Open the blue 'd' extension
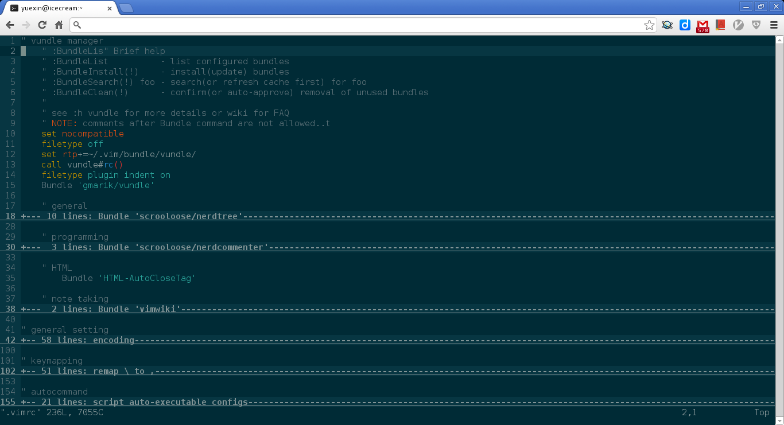The image size is (784, 425). [685, 25]
